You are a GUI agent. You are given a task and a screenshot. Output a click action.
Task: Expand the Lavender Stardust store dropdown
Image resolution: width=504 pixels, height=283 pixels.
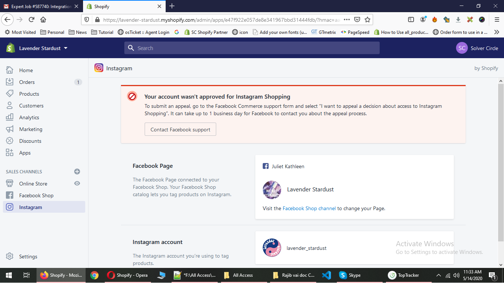[43, 48]
